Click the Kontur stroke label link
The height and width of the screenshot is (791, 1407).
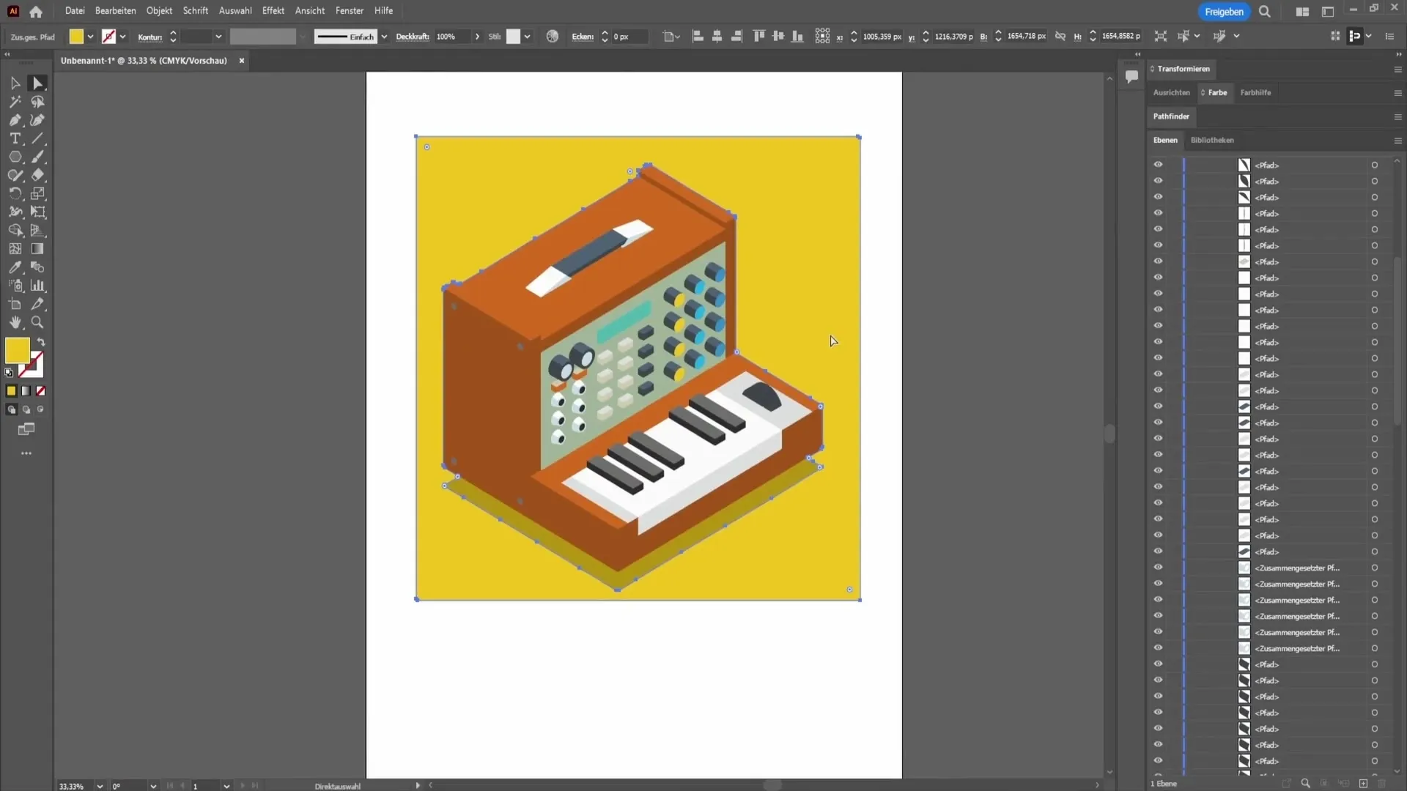149,37
